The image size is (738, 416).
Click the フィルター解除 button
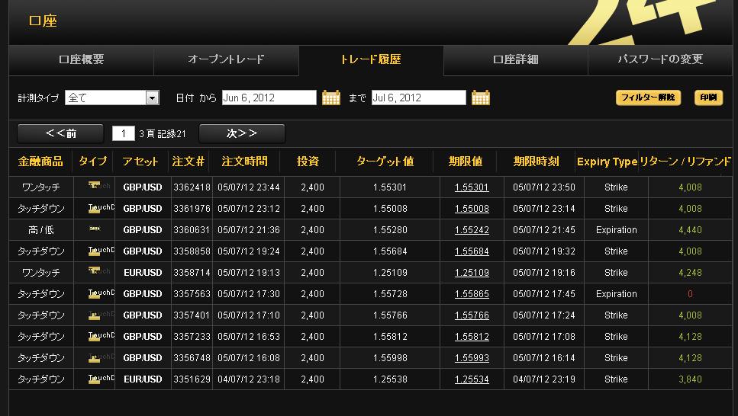click(648, 98)
